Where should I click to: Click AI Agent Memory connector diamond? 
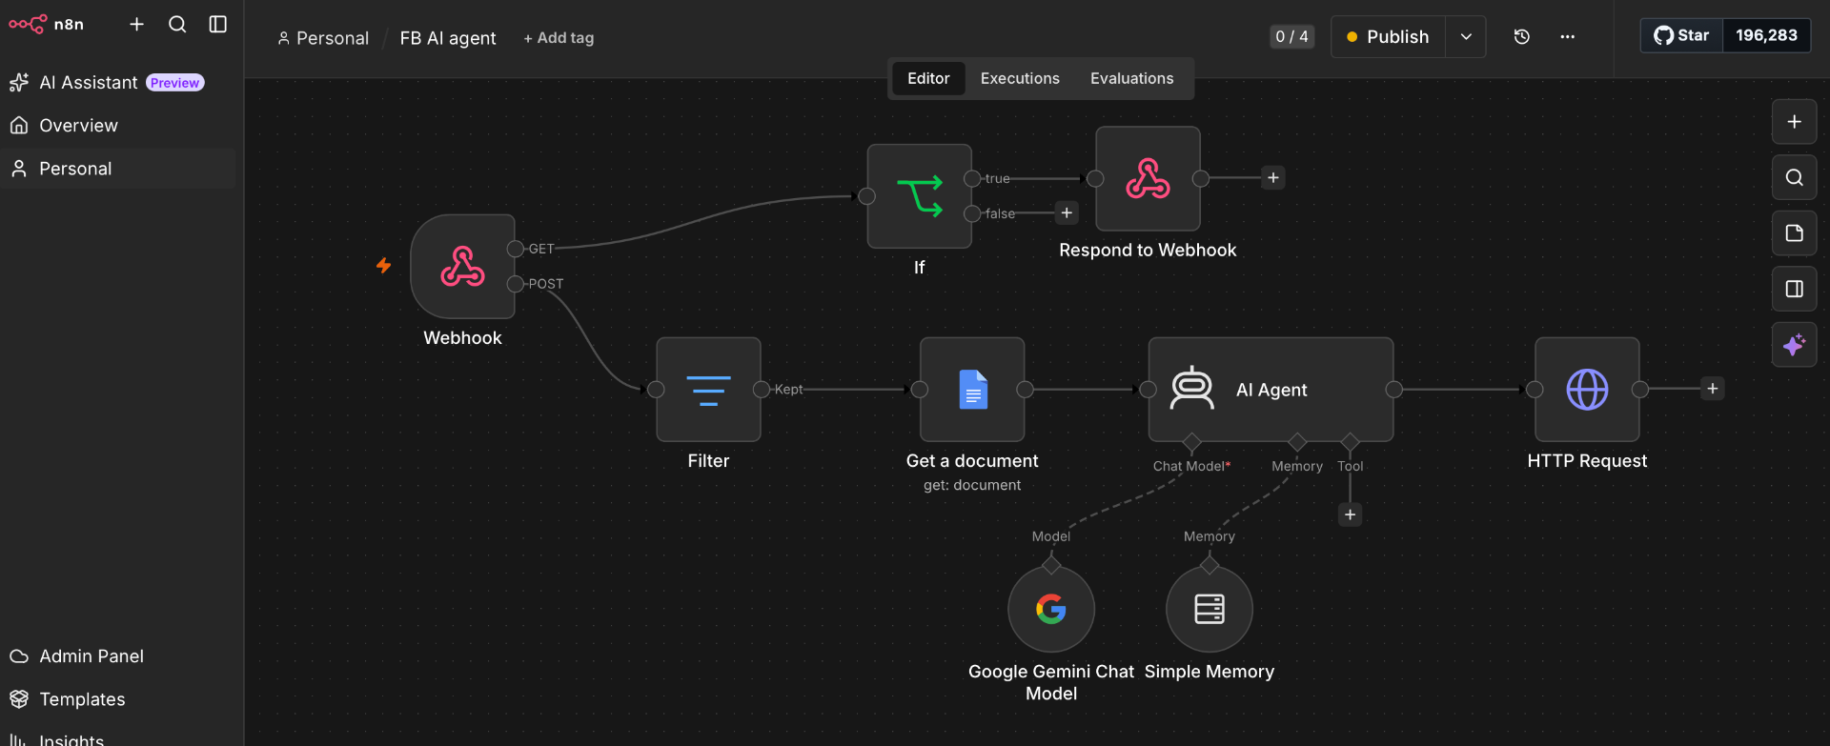(x=1297, y=442)
